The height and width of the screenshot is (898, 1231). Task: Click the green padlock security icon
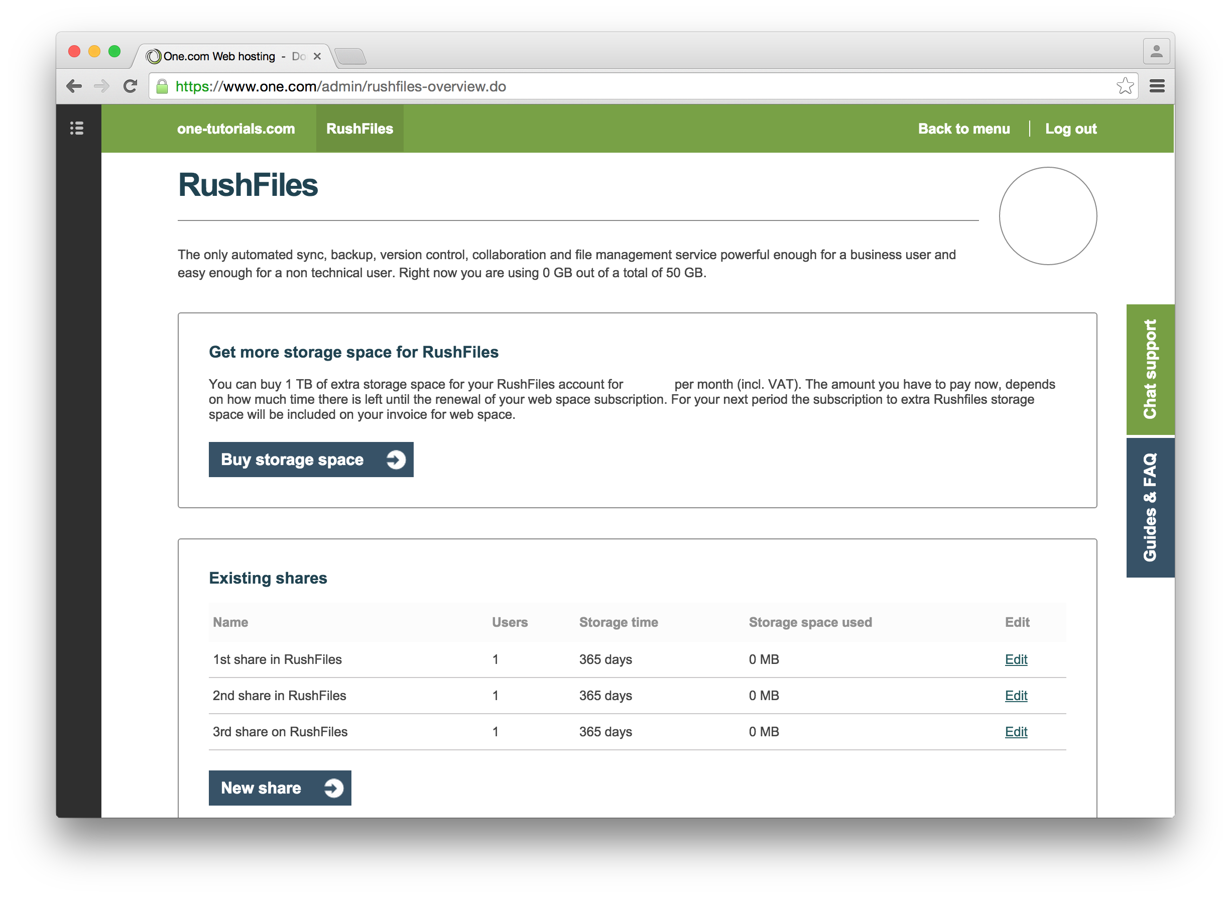click(162, 86)
